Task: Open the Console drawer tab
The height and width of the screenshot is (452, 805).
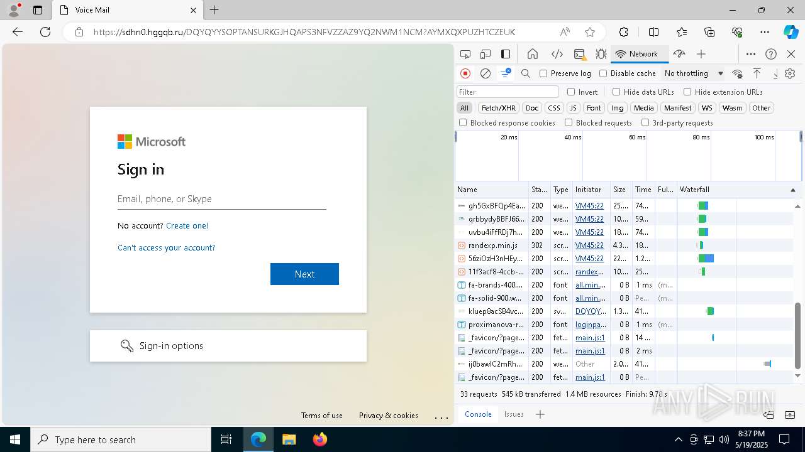Action: (x=478, y=414)
